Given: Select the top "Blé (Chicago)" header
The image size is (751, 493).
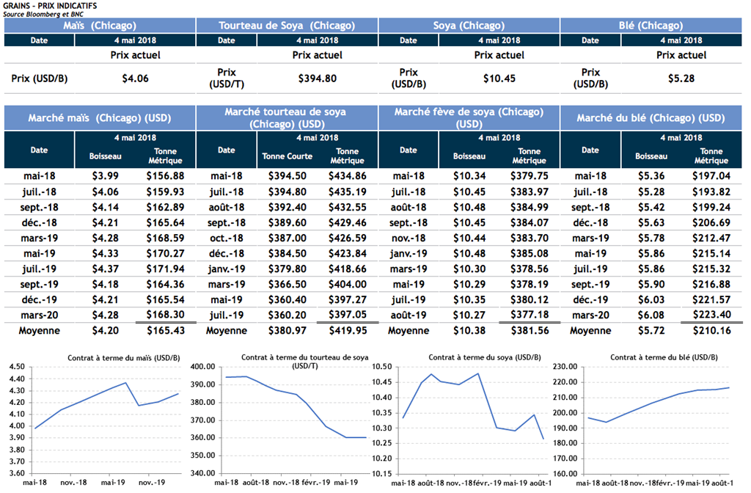Looking at the screenshot, I should tap(651, 26).
